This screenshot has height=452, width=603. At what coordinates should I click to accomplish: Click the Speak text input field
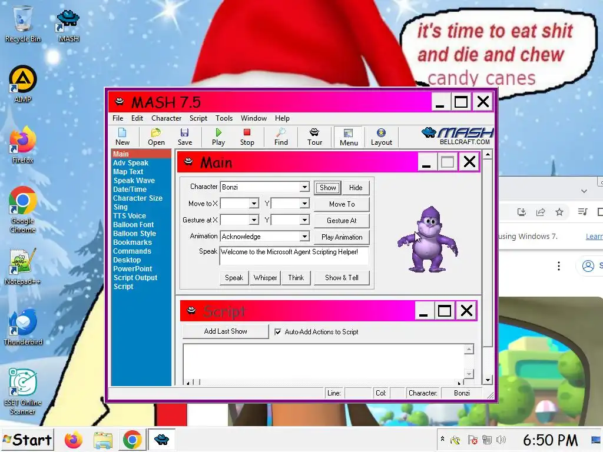(x=294, y=256)
